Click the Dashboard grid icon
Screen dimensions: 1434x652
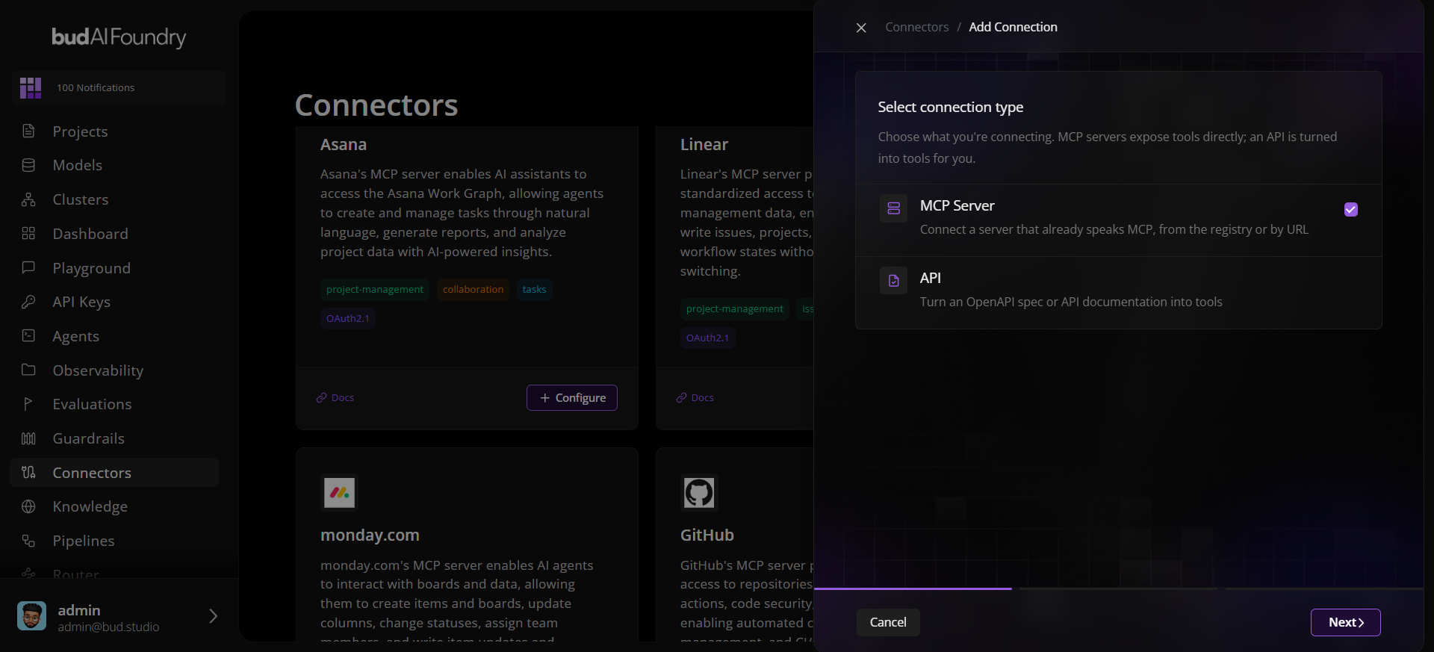point(28,234)
